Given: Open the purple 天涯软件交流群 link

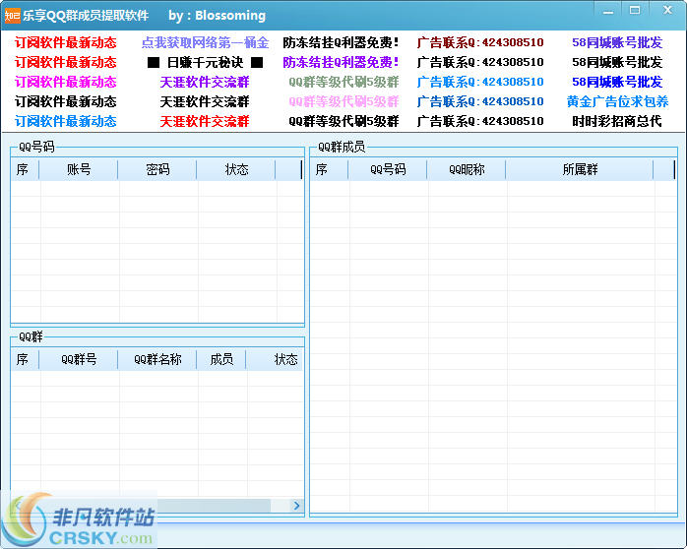Looking at the screenshot, I should tap(205, 82).
